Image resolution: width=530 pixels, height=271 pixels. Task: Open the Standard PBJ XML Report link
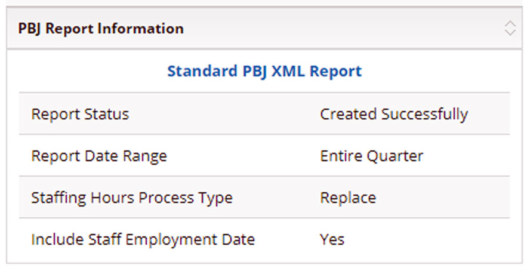tap(264, 71)
